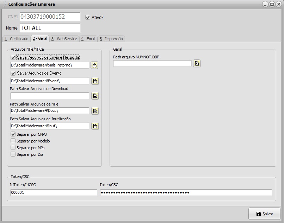Uncheck Separar por CNPJ
Image resolution: width=284 pixels, height=223 pixels.
pyautogui.click(x=13, y=134)
